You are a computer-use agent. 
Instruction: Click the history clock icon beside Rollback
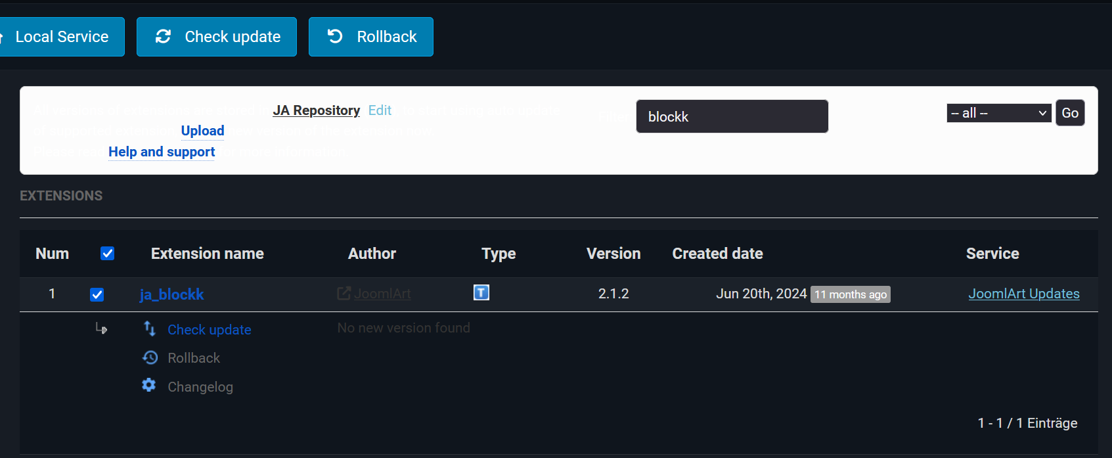pyautogui.click(x=150, y=357)
